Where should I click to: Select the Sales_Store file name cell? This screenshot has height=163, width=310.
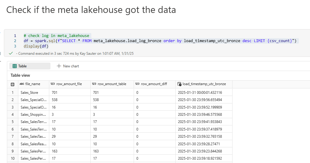tap(29, 93)
